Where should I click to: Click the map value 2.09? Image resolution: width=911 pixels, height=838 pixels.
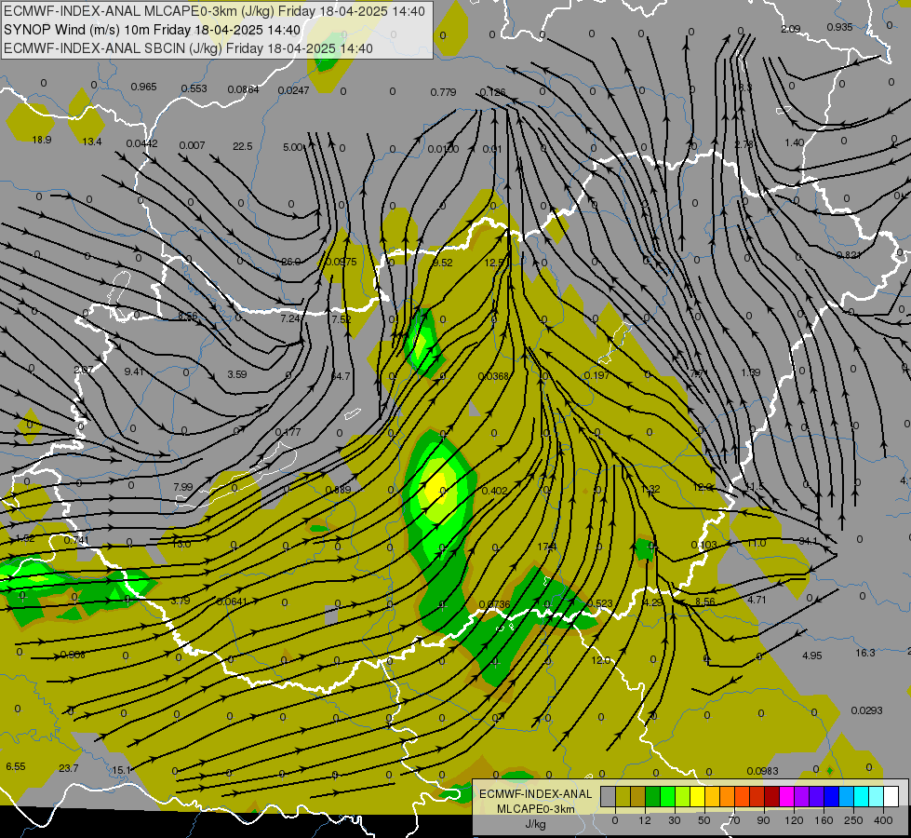point(791,29)
